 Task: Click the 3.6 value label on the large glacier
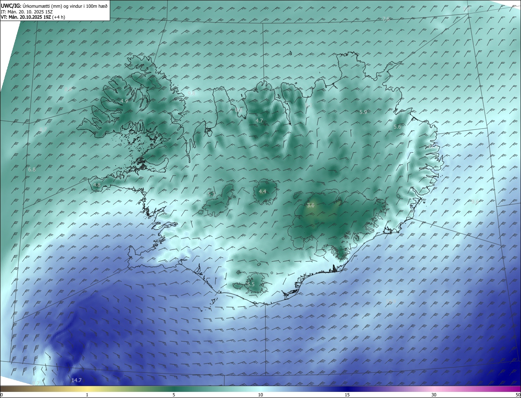311,206
